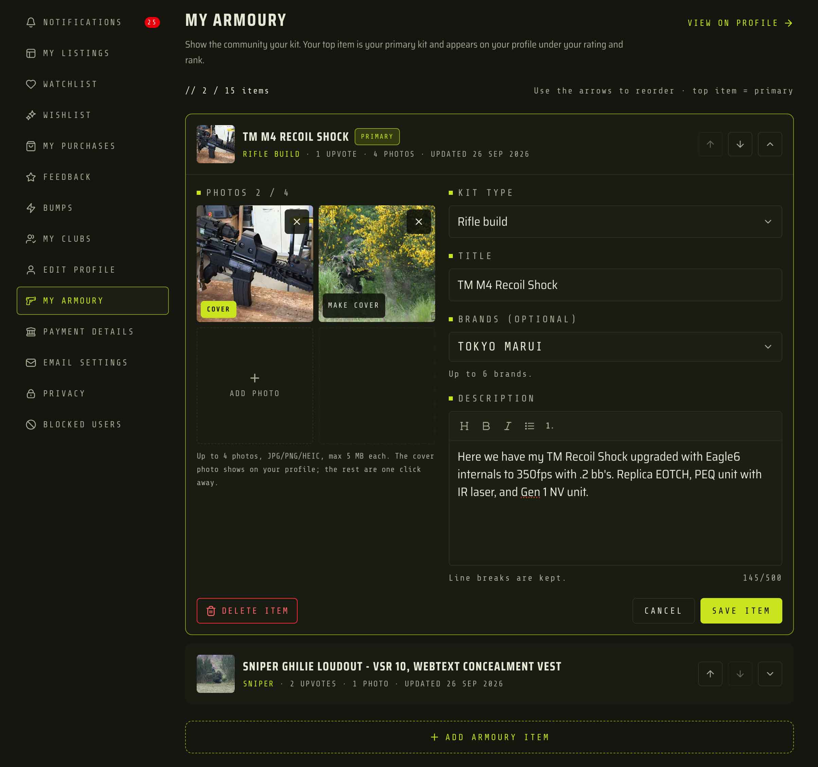Image resolution: width=818 pixels, height=767 pixels.
Task: Insert a numbered list in the description
Action: tap(550, 426)
